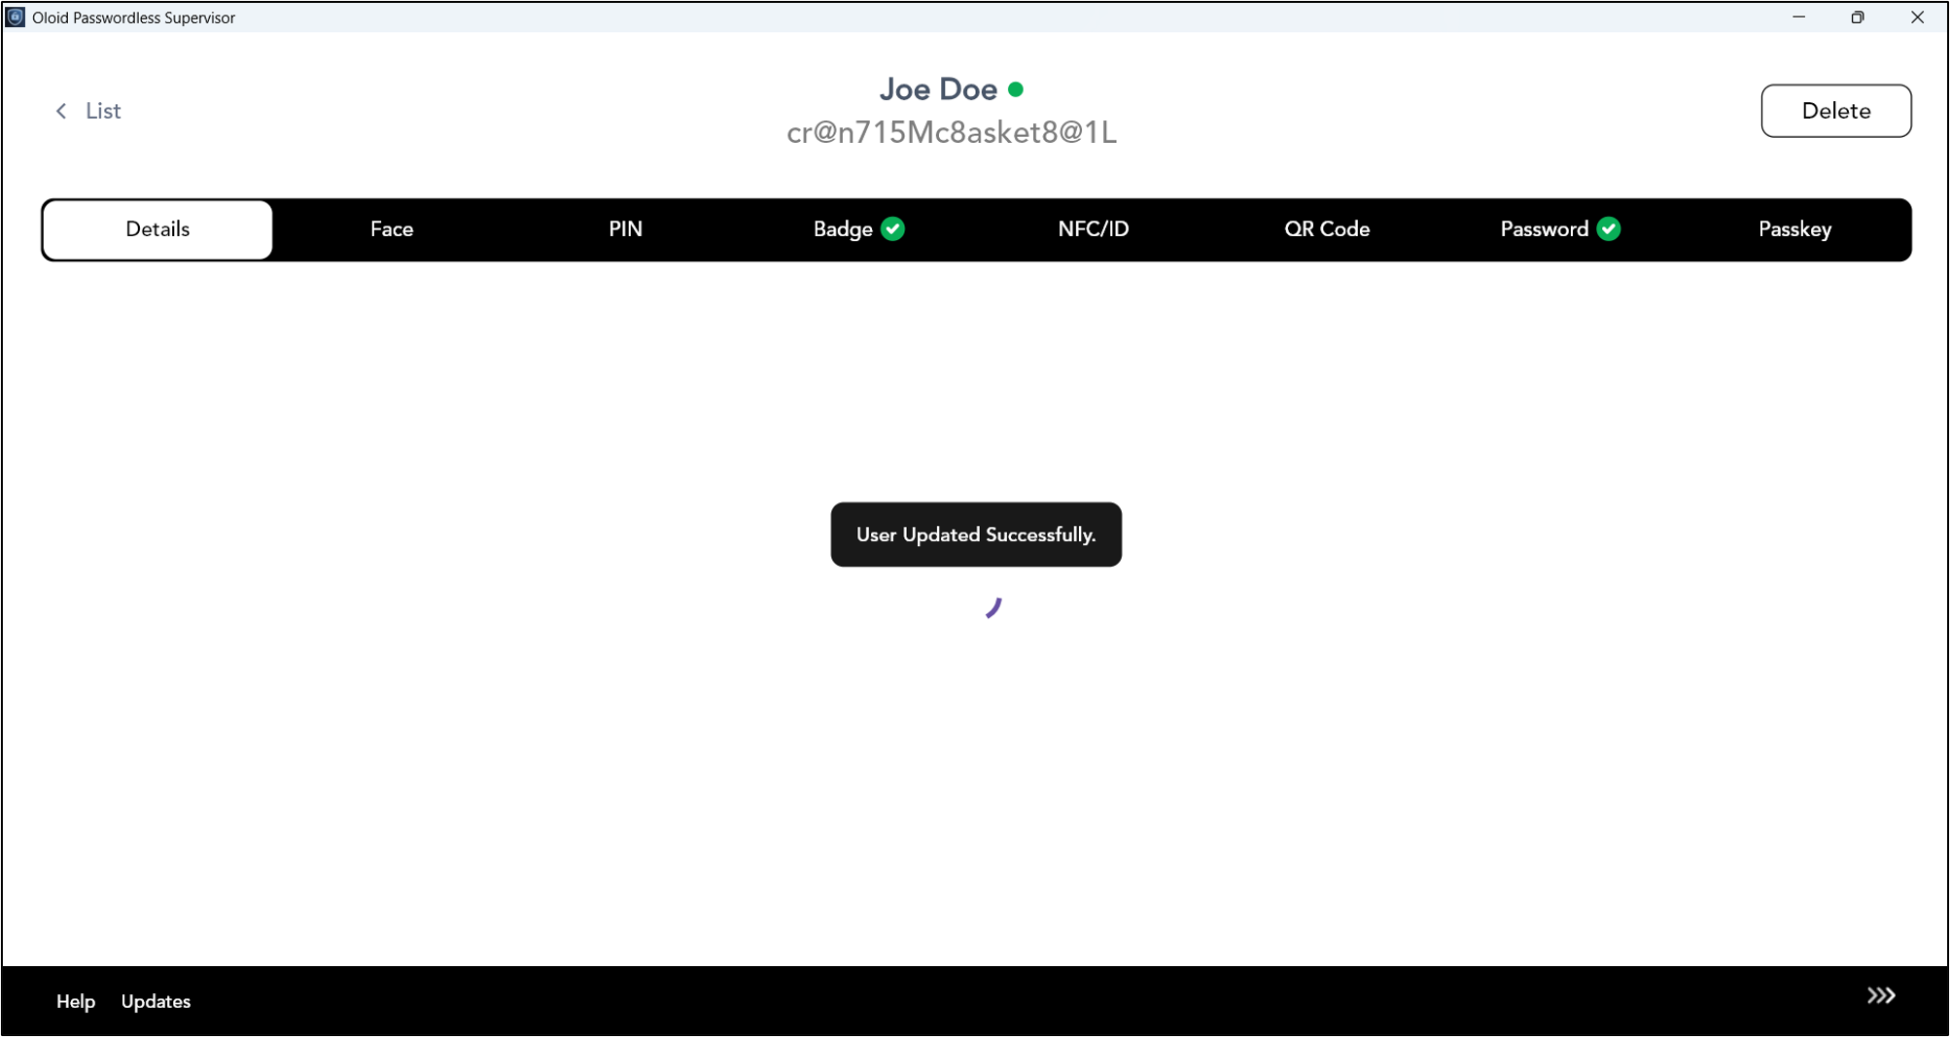Image resolution: width=1950 pixels, height=1037 pixels.
Task: Close the Oloid Passwordless Supervisor window
Action: click(x=1917, y=17)
